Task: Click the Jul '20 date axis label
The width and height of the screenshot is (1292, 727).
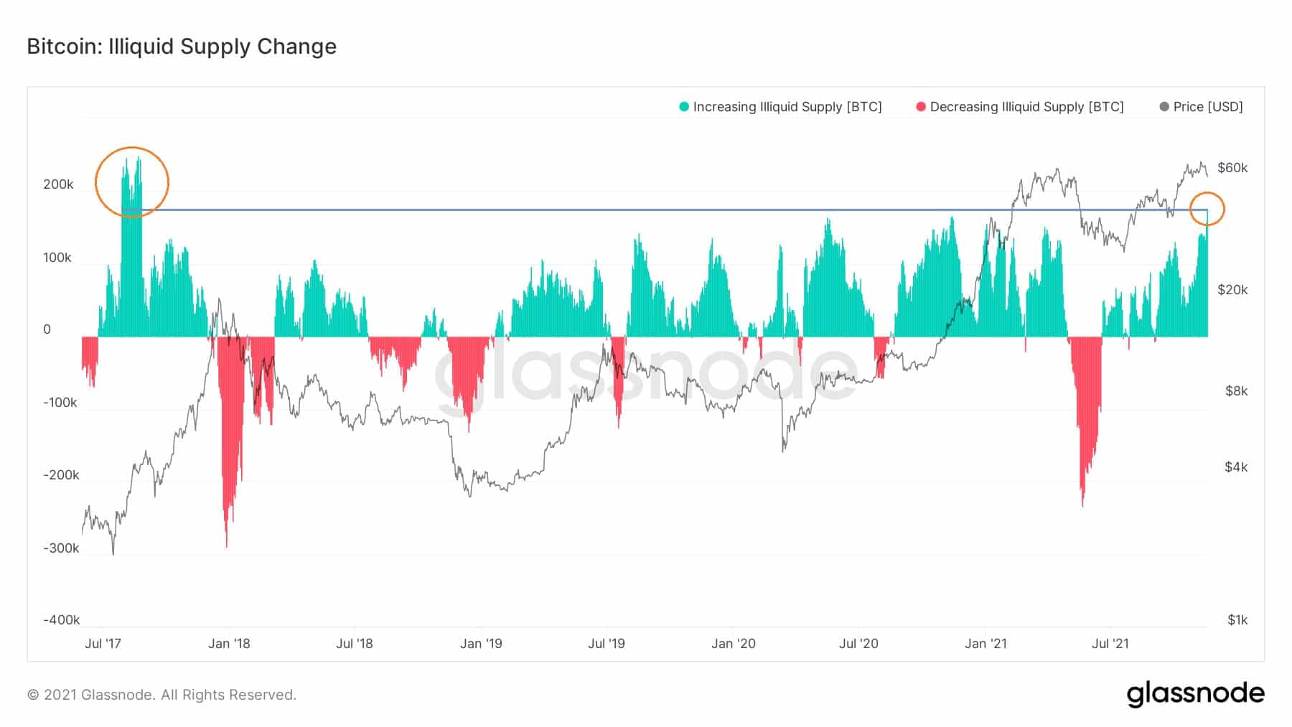Action: pos(858,644)
